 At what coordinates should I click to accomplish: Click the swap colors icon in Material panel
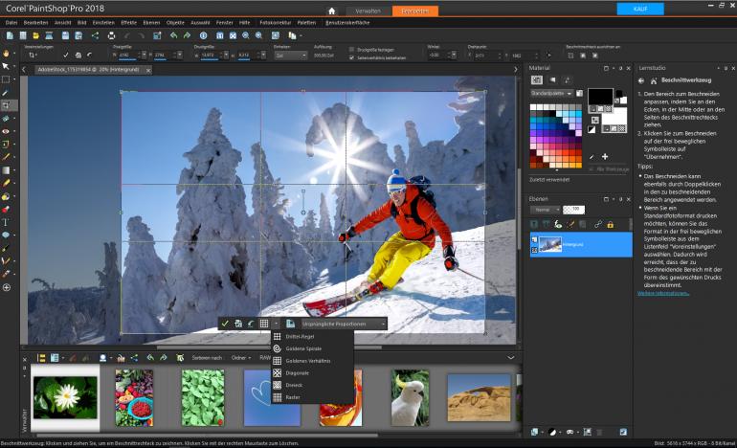click(595, 120)
